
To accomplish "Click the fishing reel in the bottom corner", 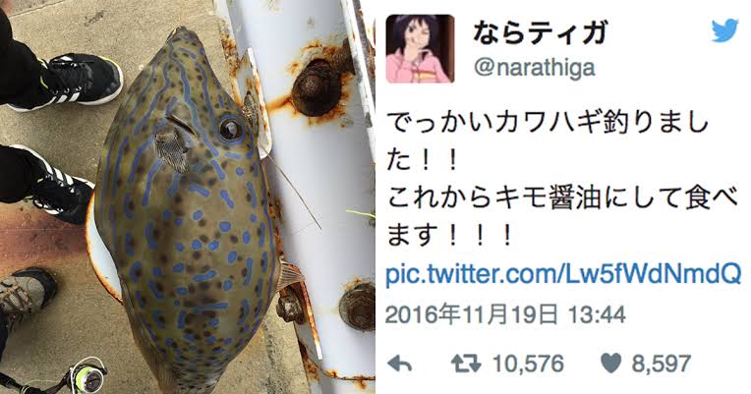I will coord(87,377).
